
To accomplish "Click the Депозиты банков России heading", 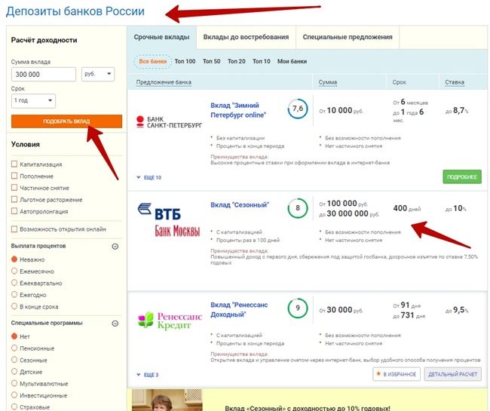I will tap(75, 11).
